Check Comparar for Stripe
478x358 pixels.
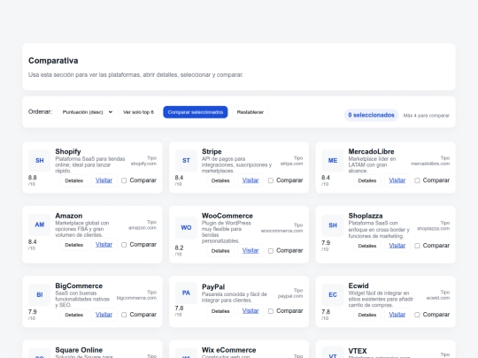coord(270,180)
